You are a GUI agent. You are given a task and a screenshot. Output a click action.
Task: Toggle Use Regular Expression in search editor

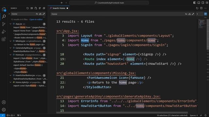193,14
